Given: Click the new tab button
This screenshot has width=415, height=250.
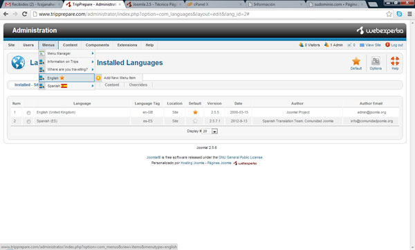Looking at the screenshot, I should click(373, 4).
